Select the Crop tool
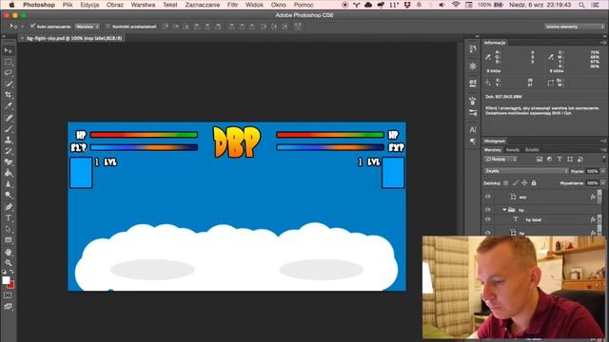Viewport: 609px width, 342px height. pyautogui.click(x=9, y=95)
